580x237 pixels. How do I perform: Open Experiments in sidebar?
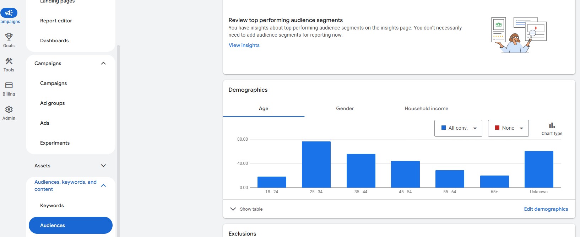click(x=55, y=143)
